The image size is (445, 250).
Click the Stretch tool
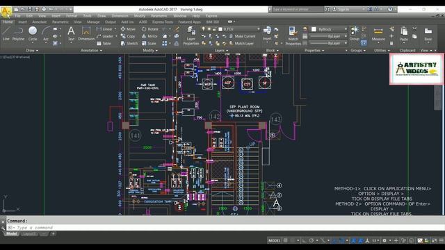pos(129,43)
